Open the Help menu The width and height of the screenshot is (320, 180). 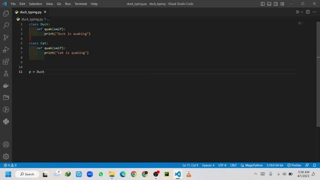[94, 4]
